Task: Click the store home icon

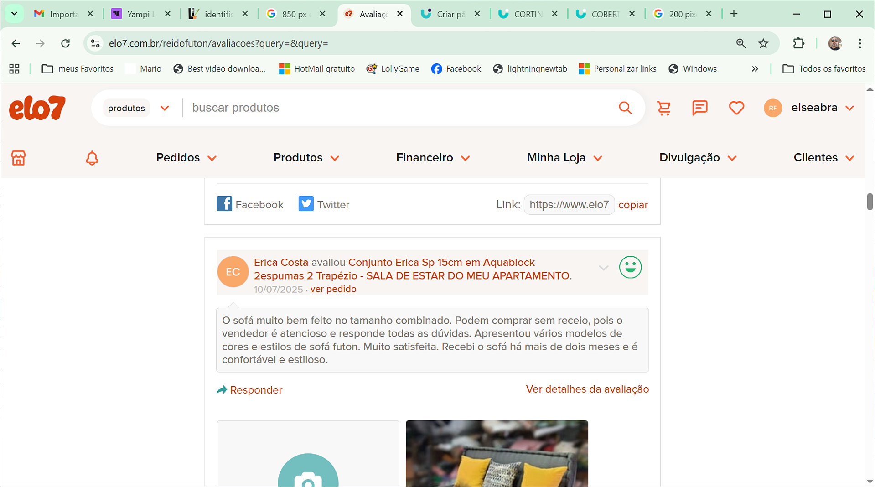Action: 18,158
